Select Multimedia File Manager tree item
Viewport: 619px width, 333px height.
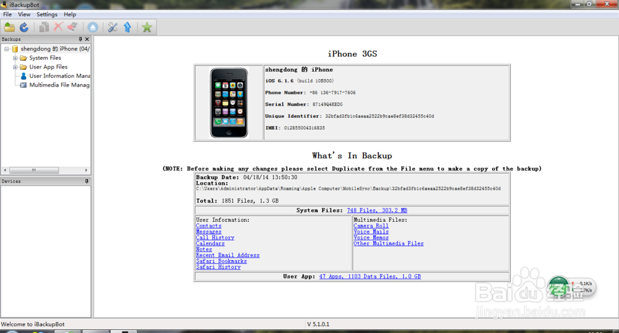(59, 85)
